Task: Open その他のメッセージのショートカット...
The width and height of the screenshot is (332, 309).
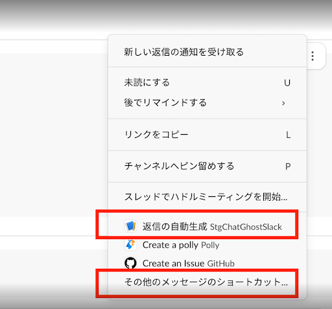Action: pyautogui.click(x=207, y=282)
